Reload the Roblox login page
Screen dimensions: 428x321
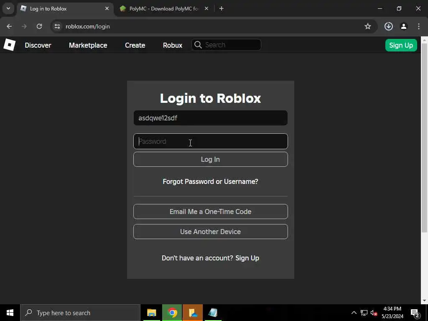pos(39,26)
